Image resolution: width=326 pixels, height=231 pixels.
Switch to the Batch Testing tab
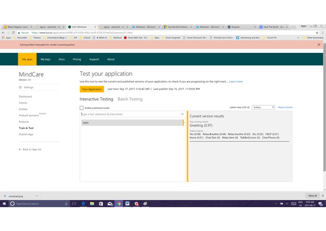(130, 99)
